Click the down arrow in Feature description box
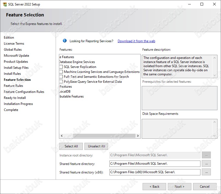The width and height of the screenshot is (221, 194). click(x=215, y=76)
